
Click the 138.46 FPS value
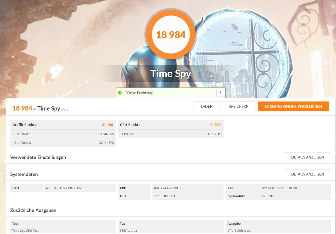click(x=106, y=134)
